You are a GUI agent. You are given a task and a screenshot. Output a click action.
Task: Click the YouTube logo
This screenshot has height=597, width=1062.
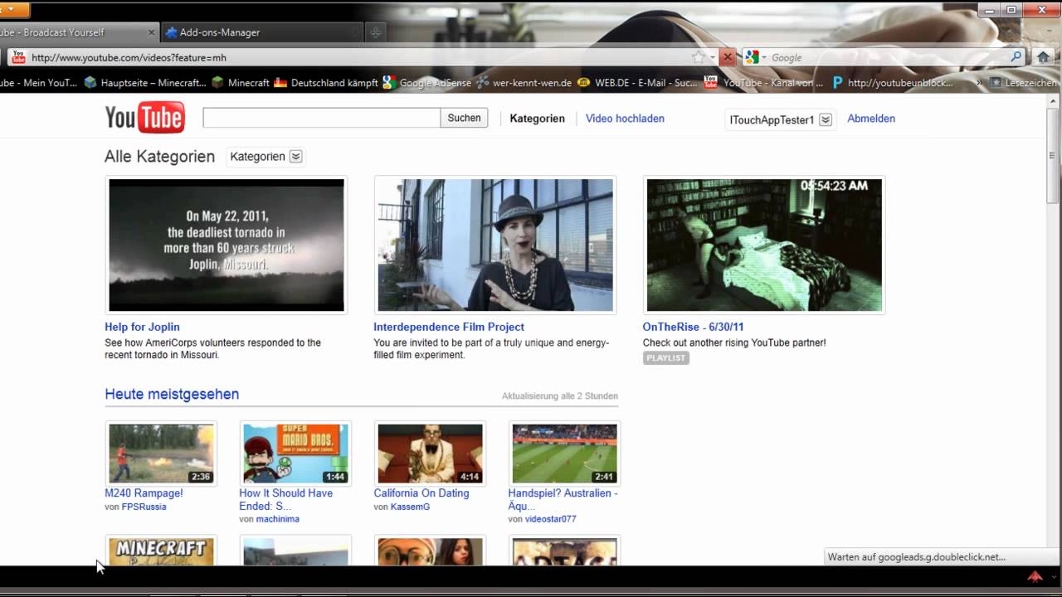pyautogui.click(x=144, y=117)
